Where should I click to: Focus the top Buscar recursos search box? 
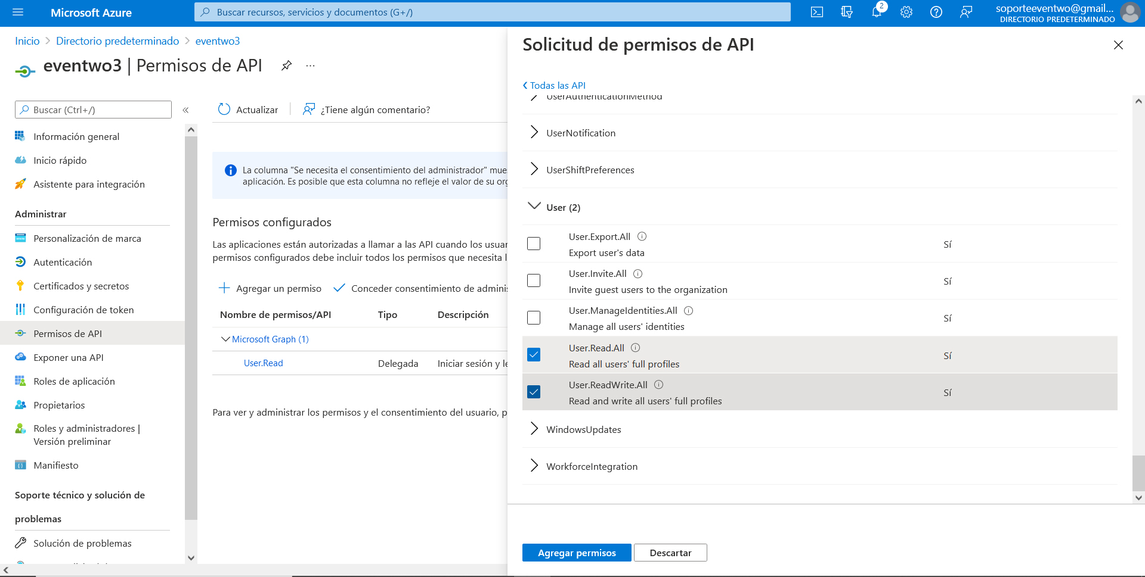(x=493, y=12)
